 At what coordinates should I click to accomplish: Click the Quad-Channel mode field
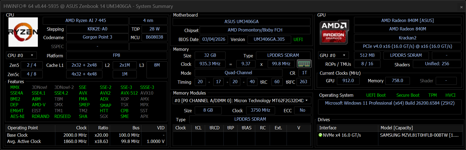[x=238, y=73]
